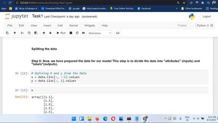Open the browser extensions puzzle icon
This screenshot has height=123, width=218.
203,3
